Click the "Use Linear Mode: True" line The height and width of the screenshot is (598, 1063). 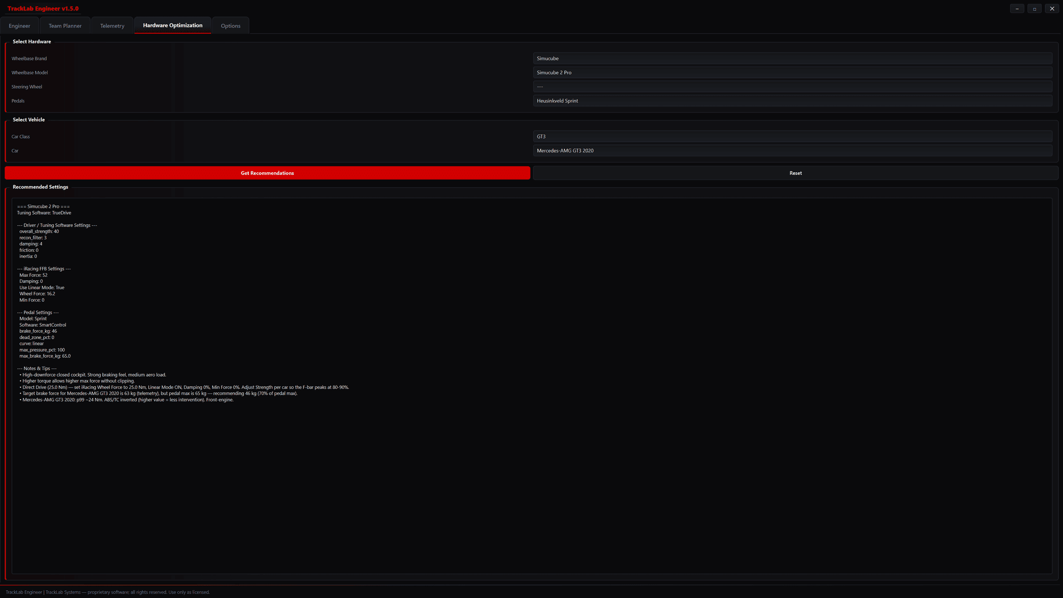pos(42,288)
